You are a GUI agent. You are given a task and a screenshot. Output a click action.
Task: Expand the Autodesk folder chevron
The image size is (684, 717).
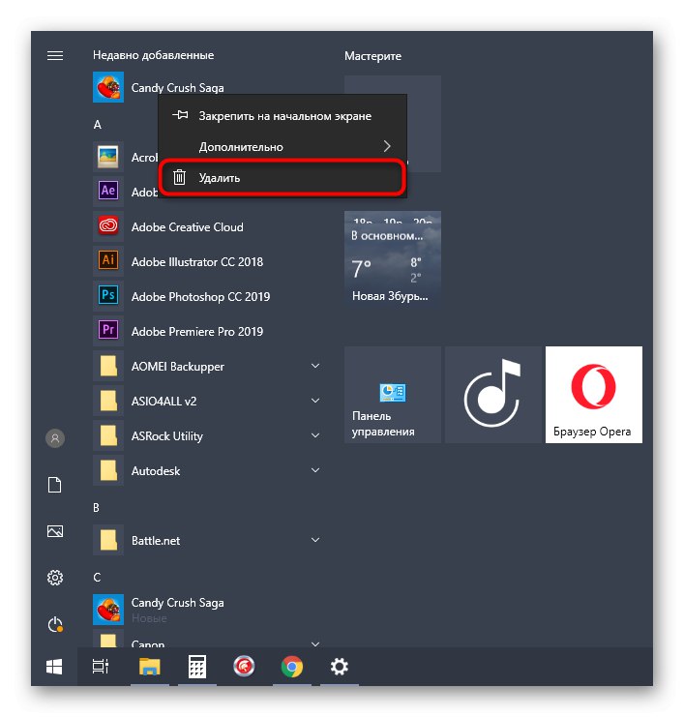coord(315,470)
